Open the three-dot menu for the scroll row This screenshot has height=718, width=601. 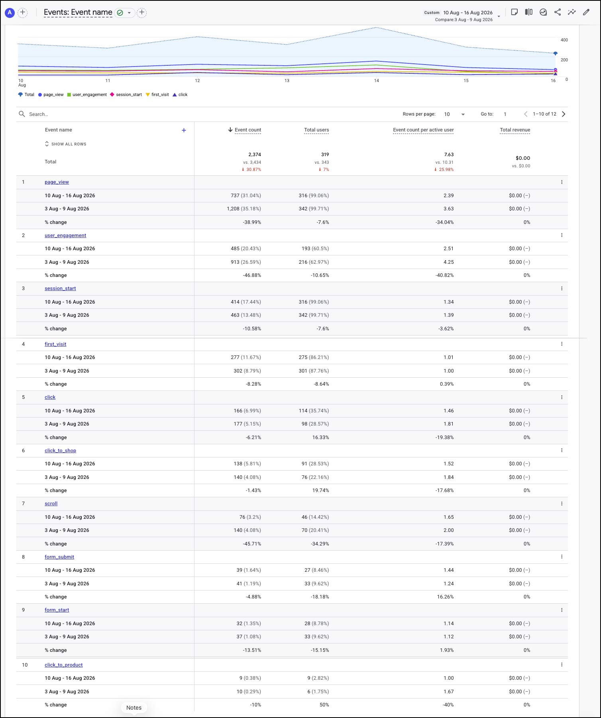tap(562, 504)
